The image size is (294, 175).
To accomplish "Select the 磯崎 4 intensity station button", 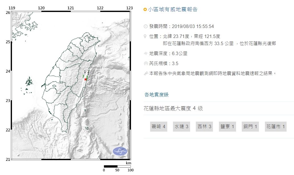I will point(159,126).
